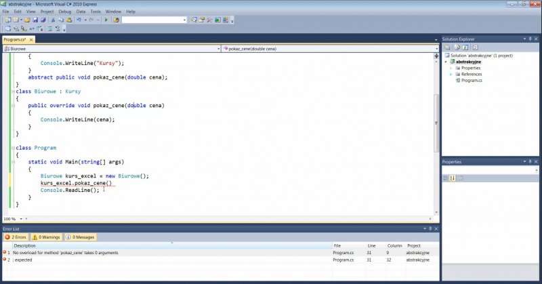The height and width of the screenshot is (284, 542).
Task: Click the Save All toolbar icon
Action: [43, 20]
